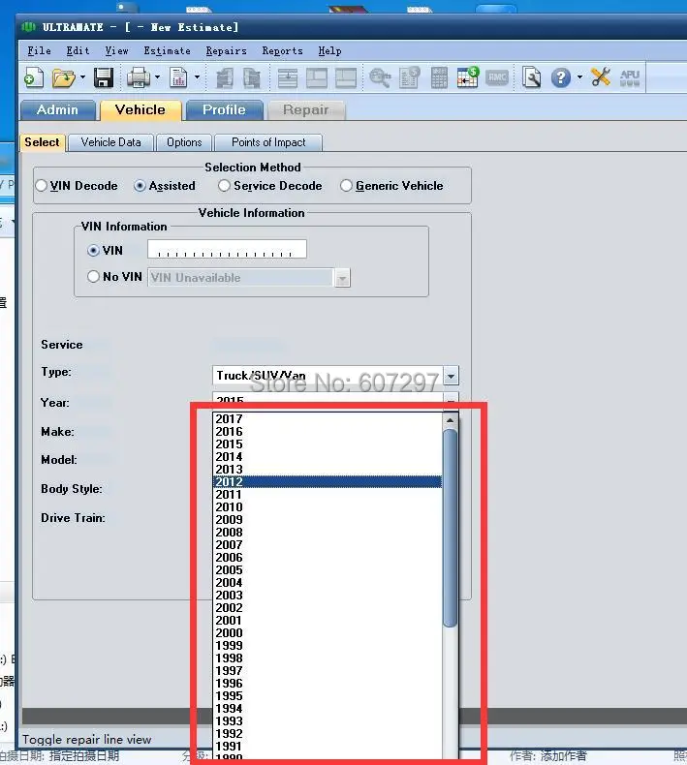The image size is (687, 765).
Task: Click the RMC toolbar button
Action: point(497,77)
